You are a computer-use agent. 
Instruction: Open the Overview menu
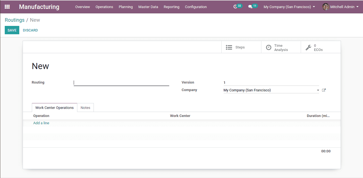pos(83,7)
